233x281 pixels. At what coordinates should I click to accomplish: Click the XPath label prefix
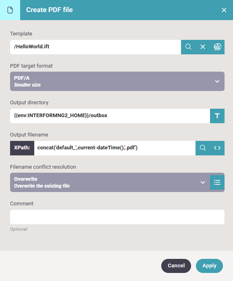click(x=22, y=148)
